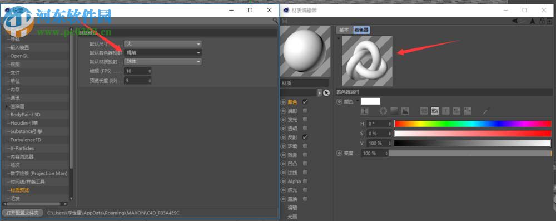Click the H value input field

379,124
